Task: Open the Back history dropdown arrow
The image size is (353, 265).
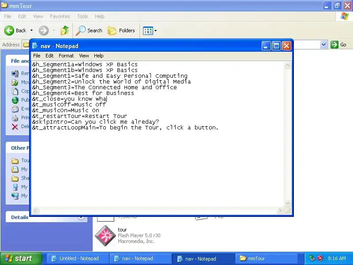Action: 31,30
